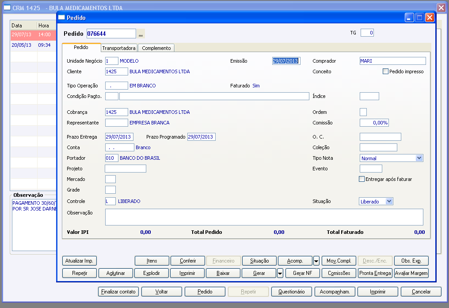Click the ellipsis lookup button beside Pedido number
The width and height of the screenshot is (449, 308).
click(141, 34)
